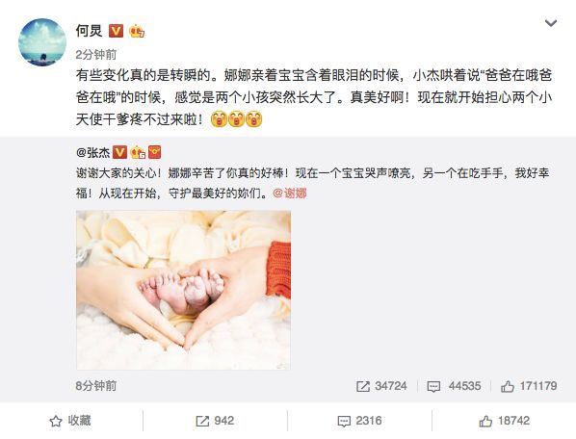Click the 8分钟前 timestamp of original post

pos(96,386)
